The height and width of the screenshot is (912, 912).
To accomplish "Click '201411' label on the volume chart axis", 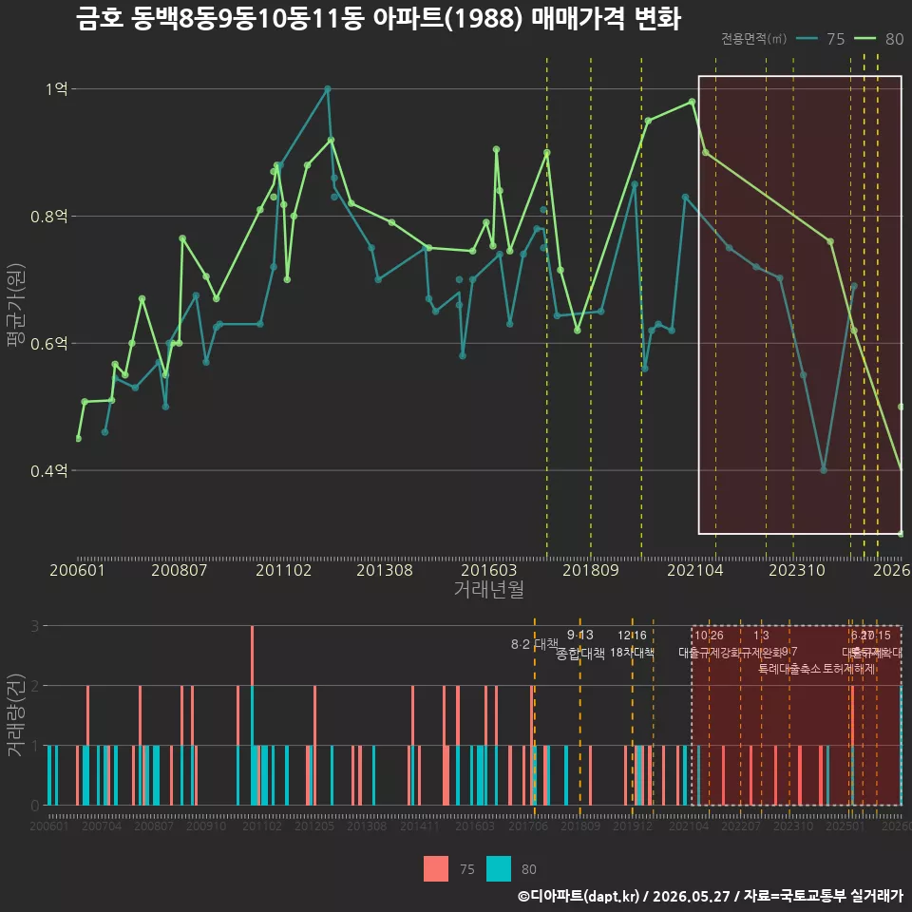I will click(419, 826).
